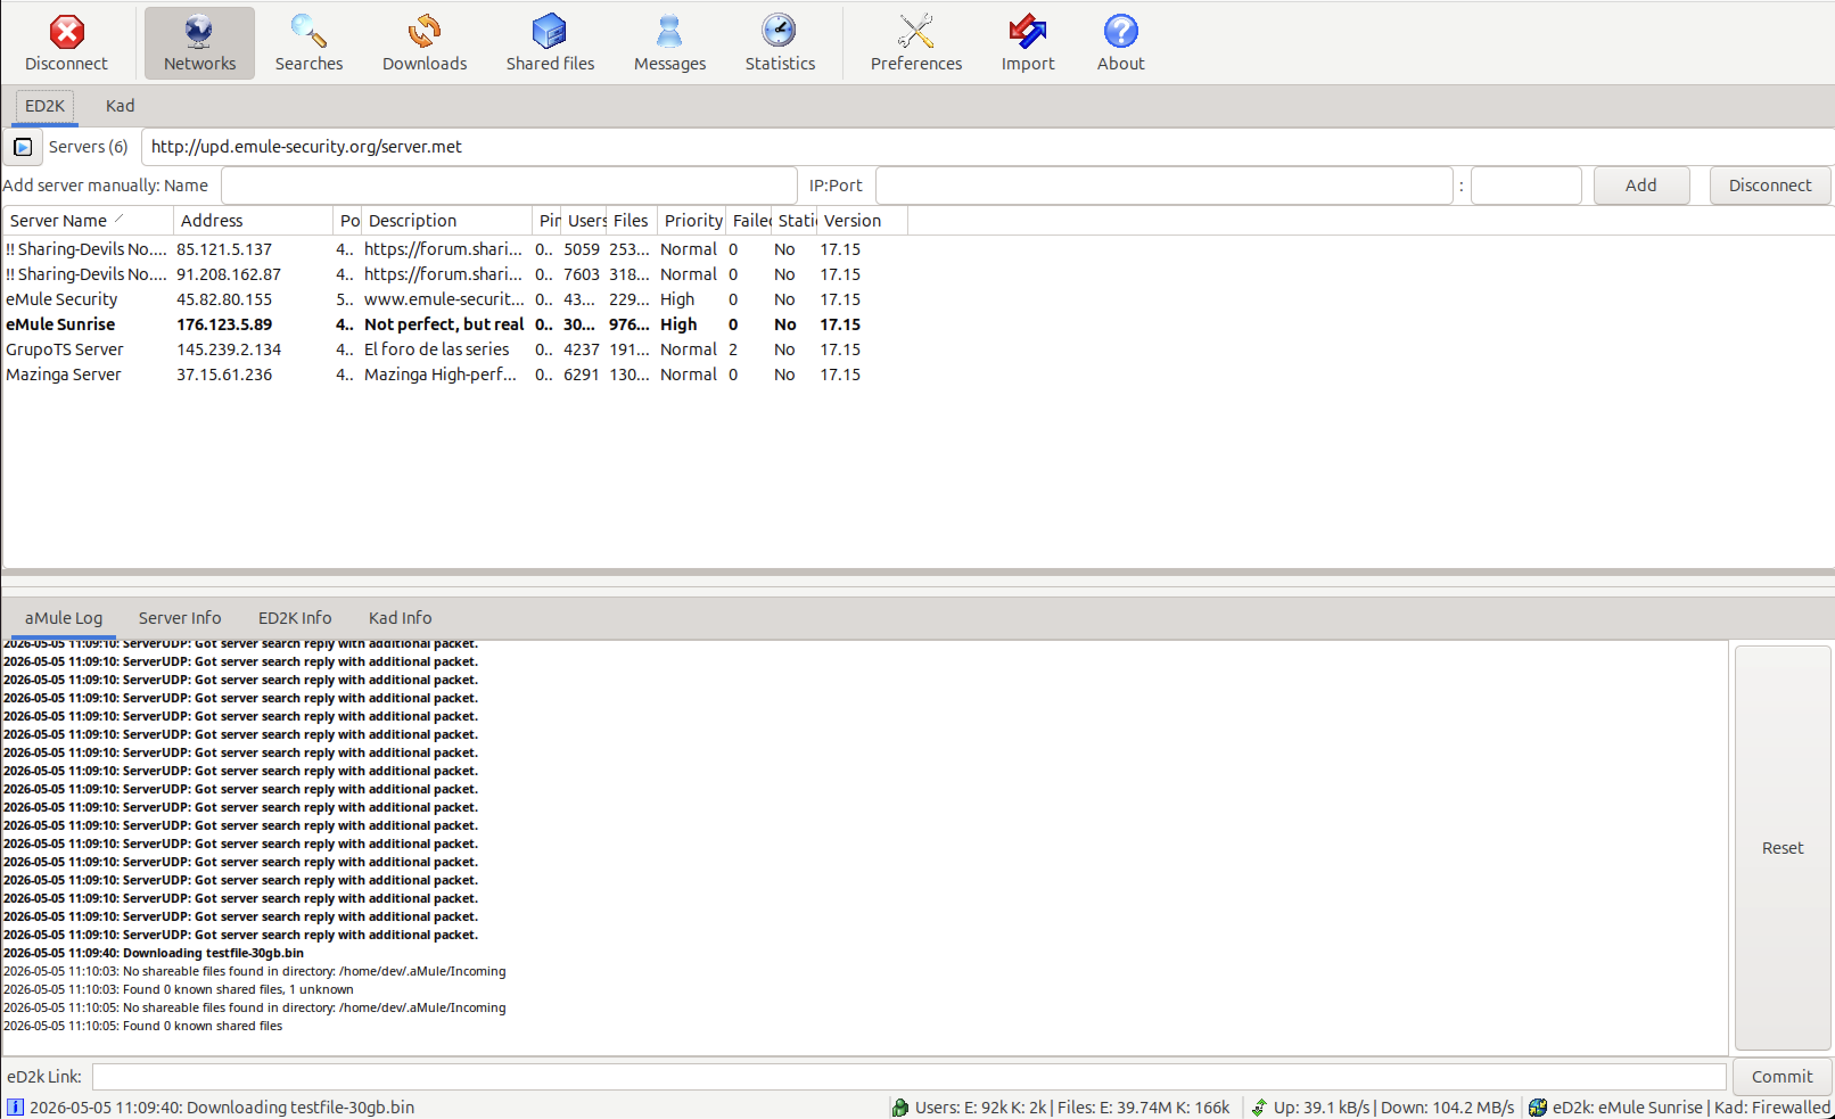Click the connection globe status icon
This screenshot has width=1835, height=1119.
(1537, 1107)
